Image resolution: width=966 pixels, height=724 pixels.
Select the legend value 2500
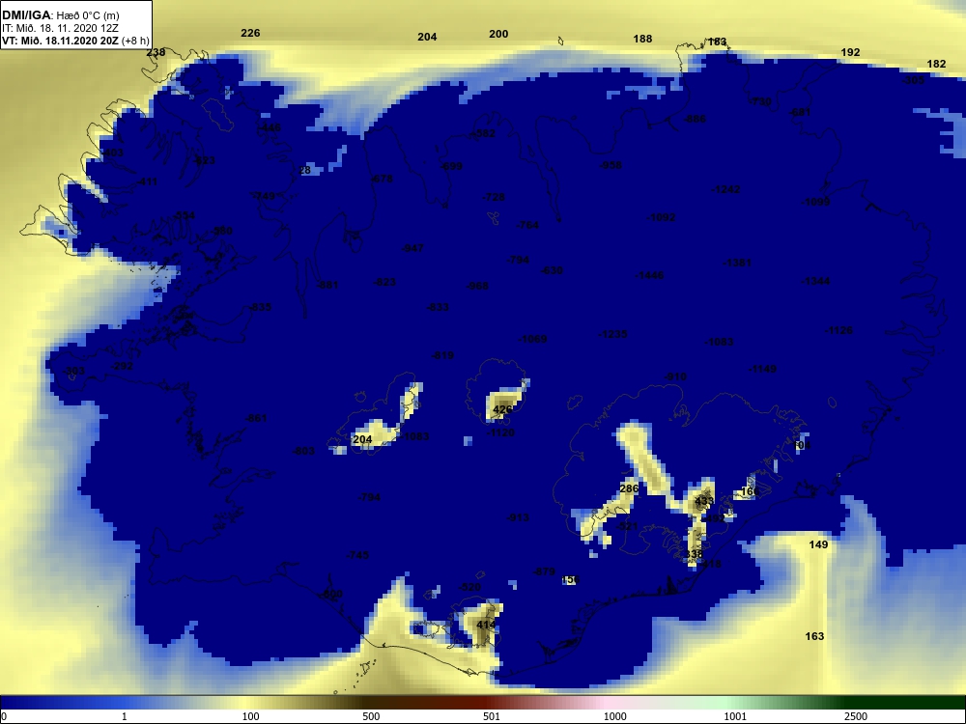(x=856, y=716)
